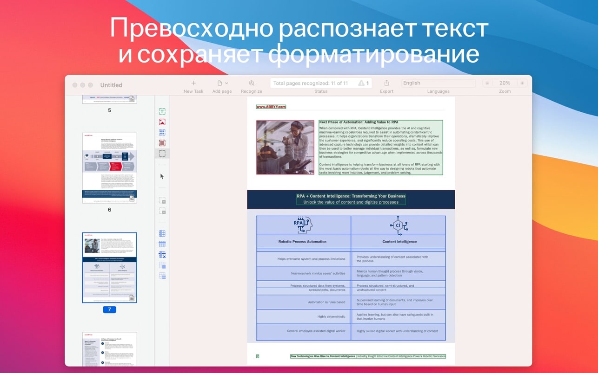Select the Background picture area tool

(162, 142)
